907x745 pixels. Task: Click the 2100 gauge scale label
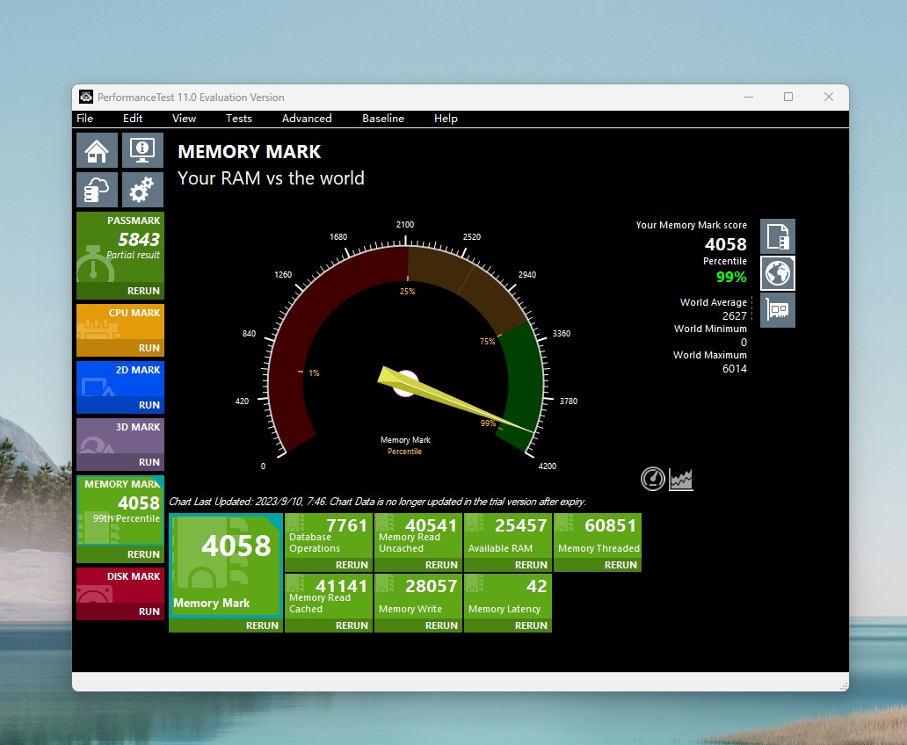click(x=405, y=224)
